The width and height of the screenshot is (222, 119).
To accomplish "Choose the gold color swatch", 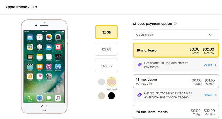I will (x=101, y=96).
